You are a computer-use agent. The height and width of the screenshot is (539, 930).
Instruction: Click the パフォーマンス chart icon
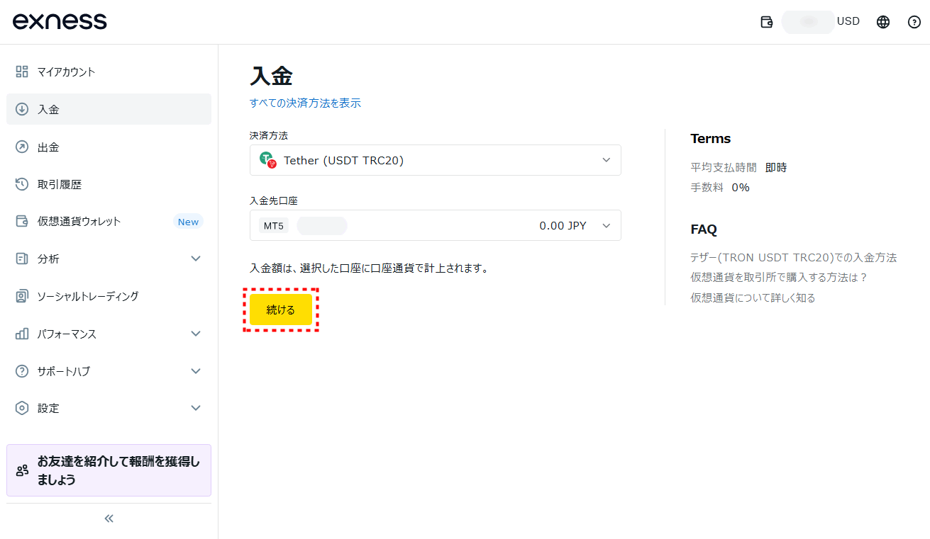[22, 334]
